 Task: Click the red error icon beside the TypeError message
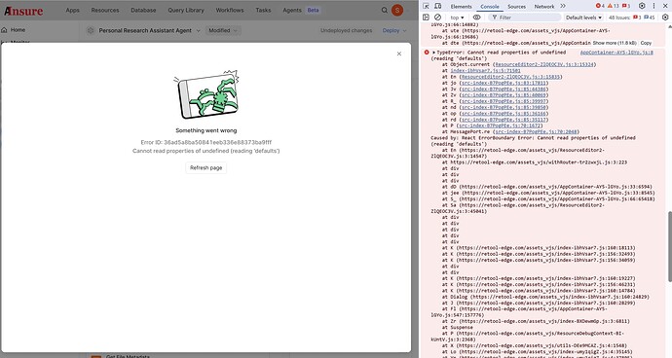click(427, 53)
